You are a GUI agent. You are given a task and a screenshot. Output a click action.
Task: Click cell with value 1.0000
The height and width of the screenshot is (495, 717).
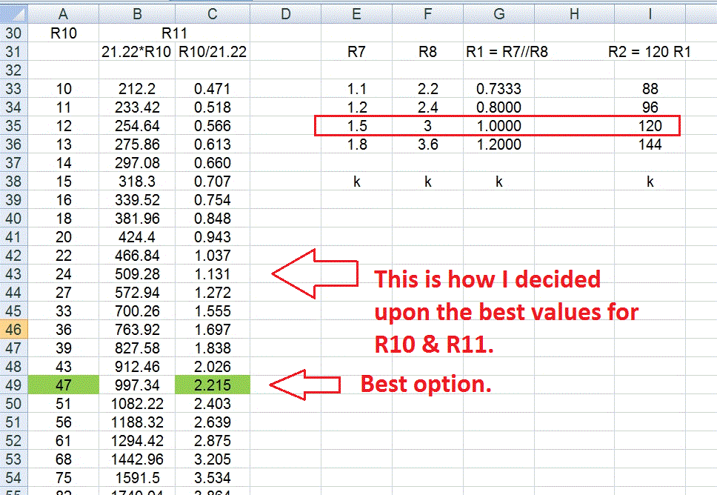click(x=498, y=126)
